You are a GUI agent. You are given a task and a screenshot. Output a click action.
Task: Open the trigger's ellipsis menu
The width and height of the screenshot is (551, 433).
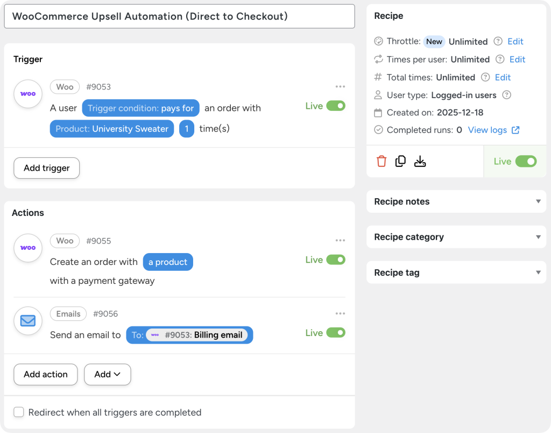(340, 86)
